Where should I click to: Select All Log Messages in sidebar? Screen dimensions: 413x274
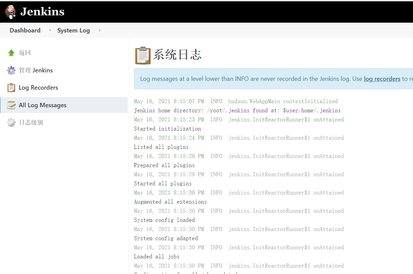click(x=43, y=105)
